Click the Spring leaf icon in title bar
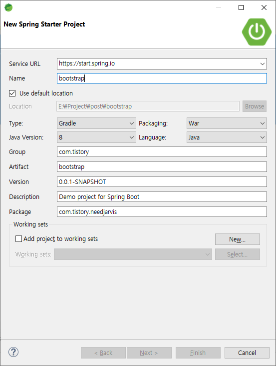 pyautogui.click(x=8, y=7)
